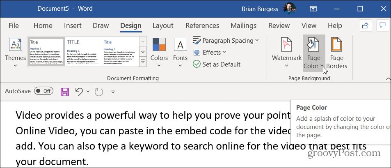Open Customize Quick Access Toolbar dropdown

pos(113,92)
